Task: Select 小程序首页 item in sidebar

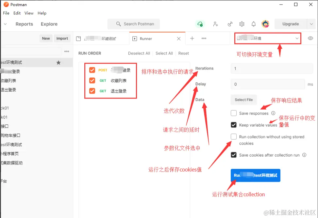Action: [x=37, y=154]
